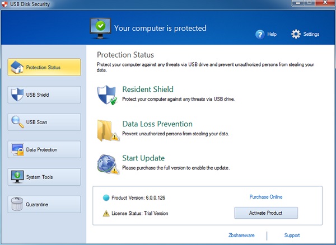The width and height of the screenshot is (336, 245).
Task: Minimize the USB Disk Security window
Action: point(298,3)
